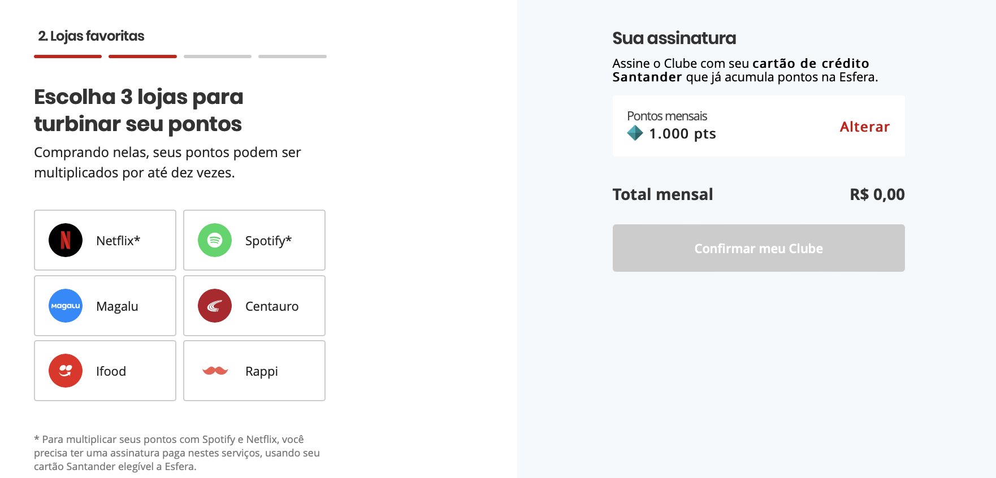Click the second red progress step bar
This screenshot has height=478, width=996.
click(x=142, y=57)
